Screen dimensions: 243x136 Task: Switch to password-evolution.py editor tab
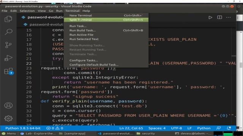(43, 17)
